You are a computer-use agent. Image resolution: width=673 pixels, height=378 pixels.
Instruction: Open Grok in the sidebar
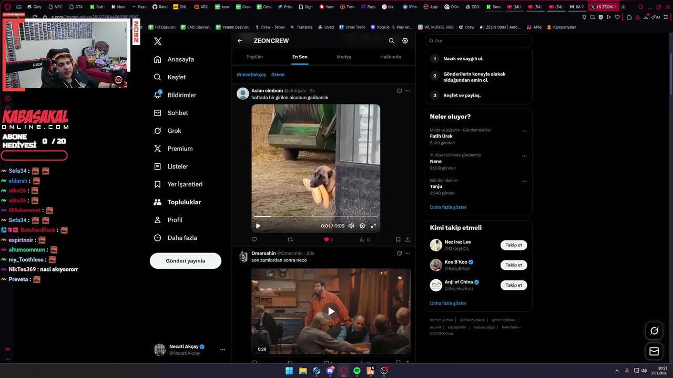(167, 131)
